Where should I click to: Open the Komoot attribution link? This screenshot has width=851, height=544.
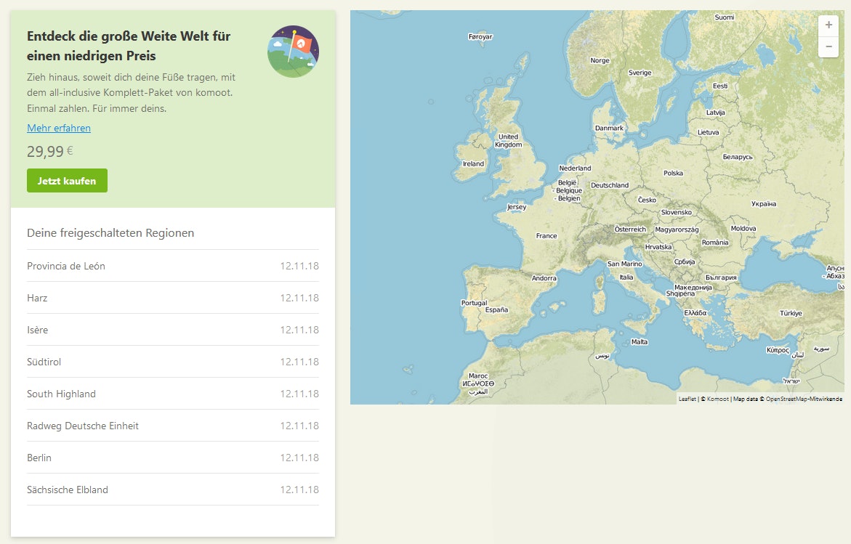tap(718, 399)
